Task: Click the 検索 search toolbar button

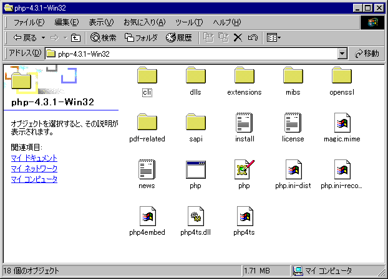Action: [104, 37]
